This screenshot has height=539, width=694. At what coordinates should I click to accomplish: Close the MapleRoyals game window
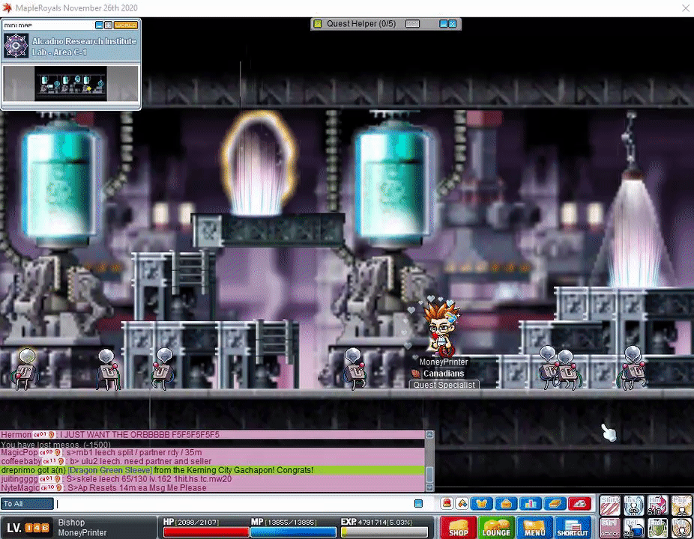pyautogui.click(x=686, y=8)
